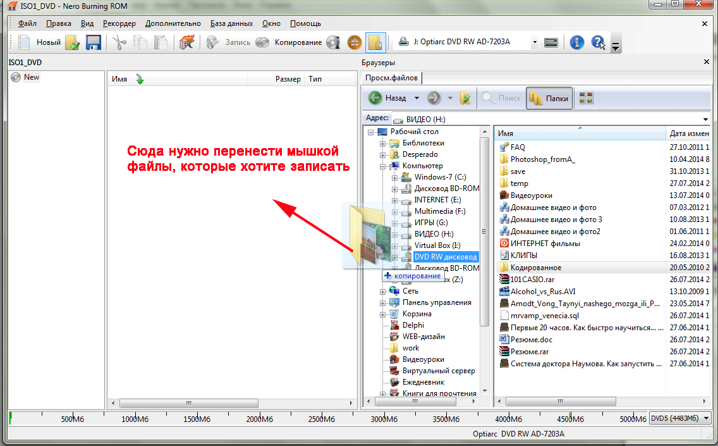Sort compilation by Тип column

click(x=330, y=79)
